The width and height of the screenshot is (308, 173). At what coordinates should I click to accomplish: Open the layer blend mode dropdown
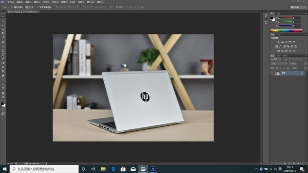point(279,63)
